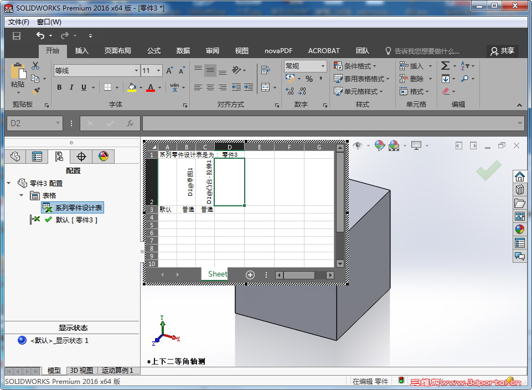Toggle middle vertical alignment
Image resolution: width=532 pixels, height=390 pixels.
tap(210, 70)
